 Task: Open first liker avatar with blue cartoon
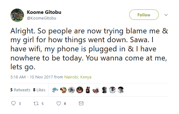[55, 90]
